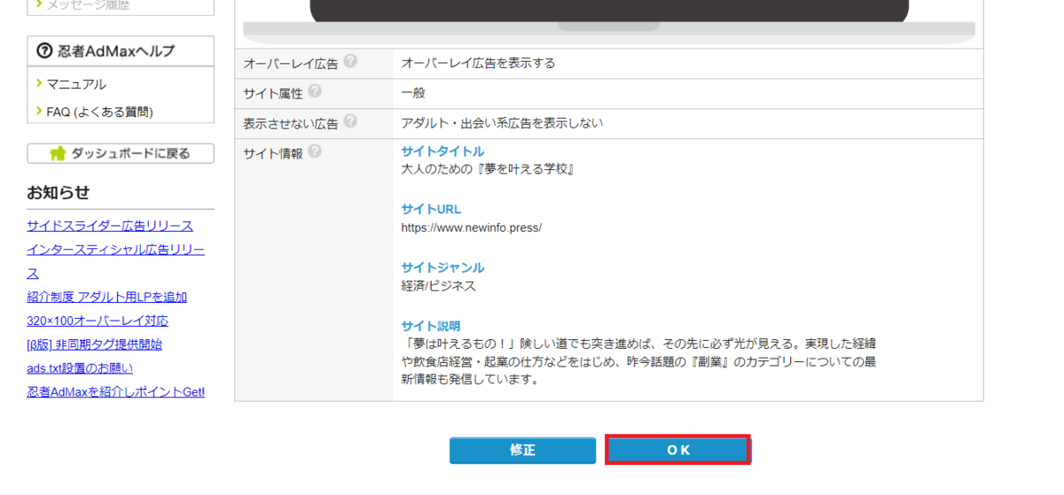Click the サイトタイトル heading
The image size is (1064, 495).
pos(442,151)
